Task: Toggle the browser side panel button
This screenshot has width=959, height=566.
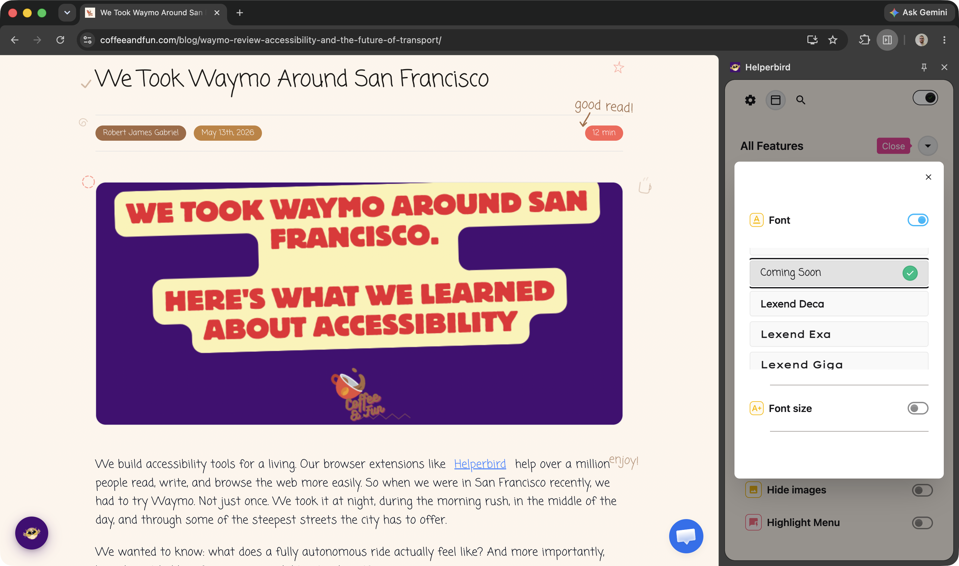Action: coord(887,40)
